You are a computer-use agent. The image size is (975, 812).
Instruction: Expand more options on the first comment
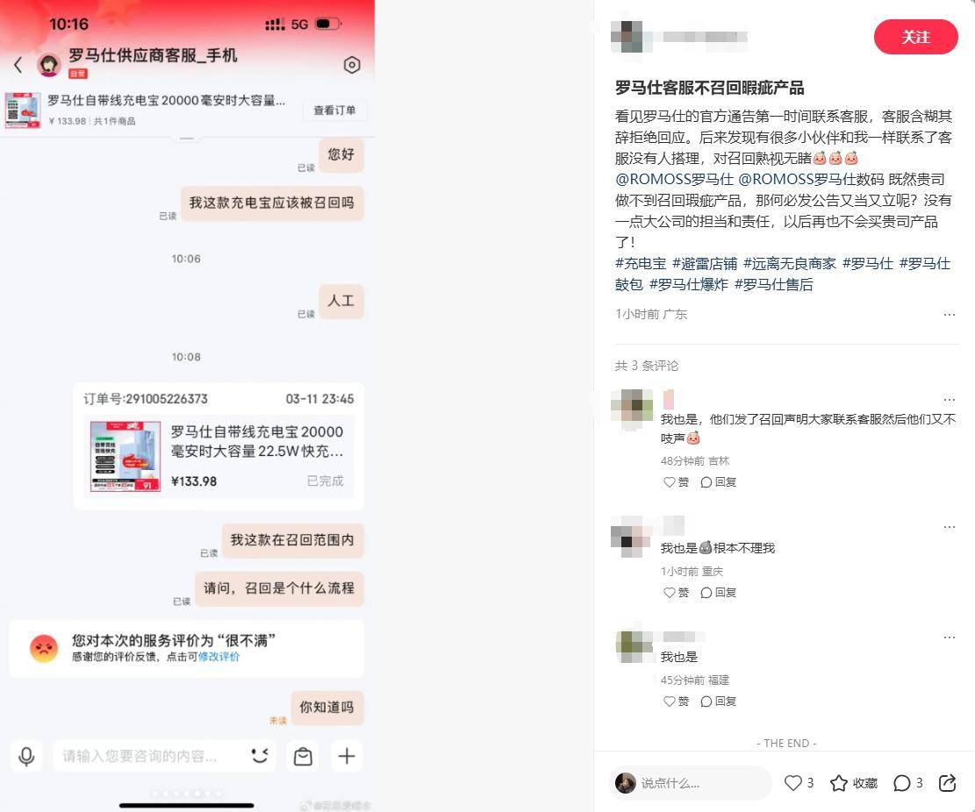click(949, 400)
